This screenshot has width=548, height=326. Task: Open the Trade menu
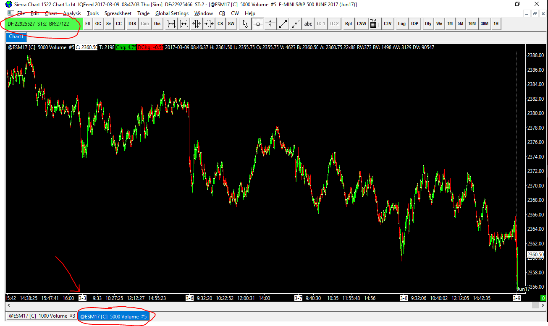click(144, 13)
